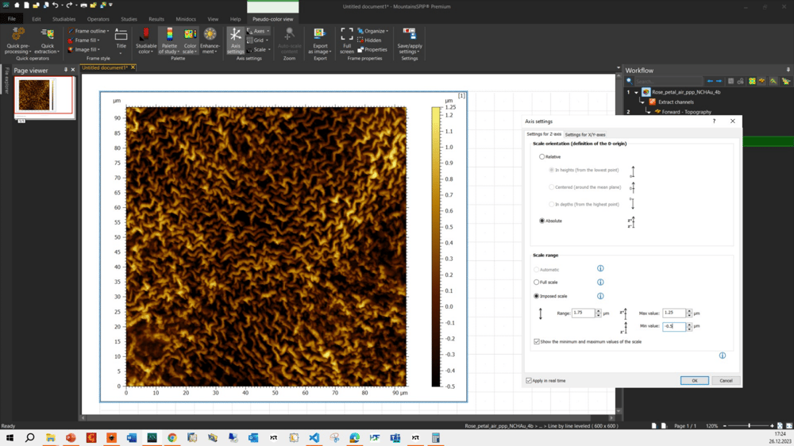
Task: Open Chrome from the taskbar
Action: 172,437
